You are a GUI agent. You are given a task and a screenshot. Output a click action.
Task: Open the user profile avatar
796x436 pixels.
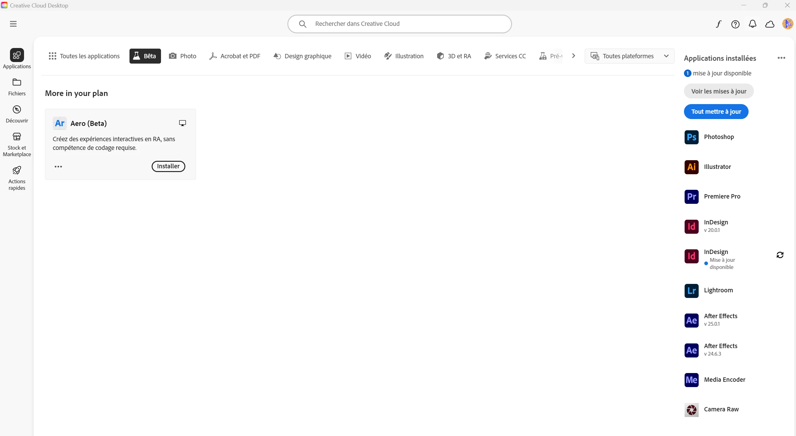[787, 24]
